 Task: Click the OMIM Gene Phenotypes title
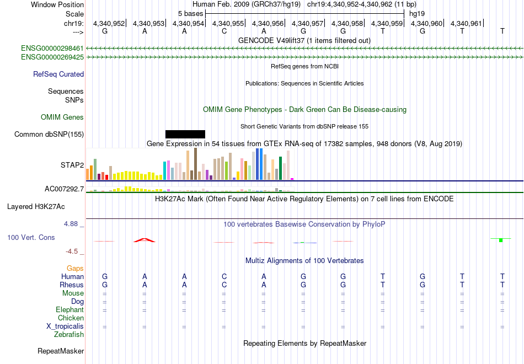point(305,109)
